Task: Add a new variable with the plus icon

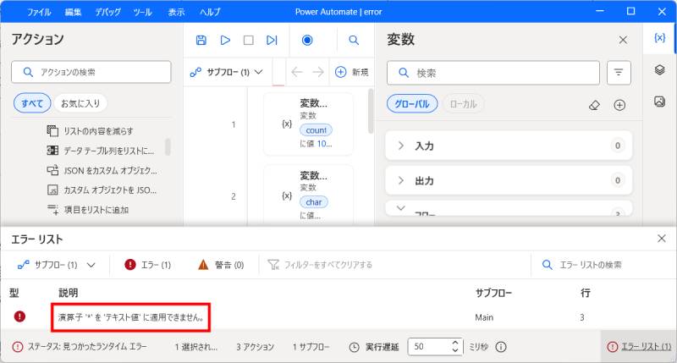Action: (x=619, y=105)
